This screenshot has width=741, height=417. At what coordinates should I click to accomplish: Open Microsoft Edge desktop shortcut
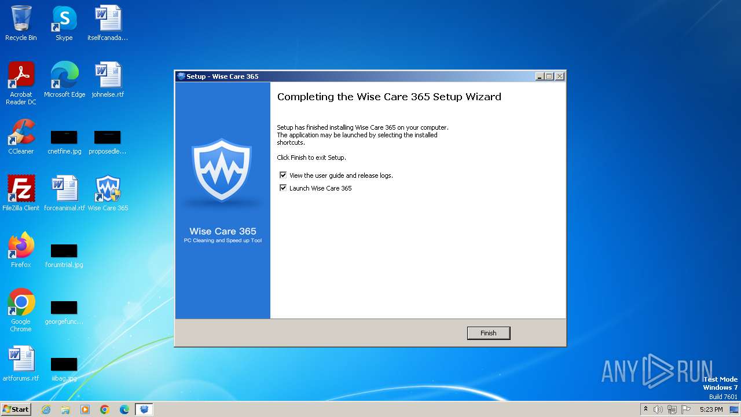click(x=64, y=80)
